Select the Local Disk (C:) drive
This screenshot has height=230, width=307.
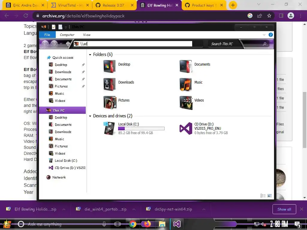[134, 128]
